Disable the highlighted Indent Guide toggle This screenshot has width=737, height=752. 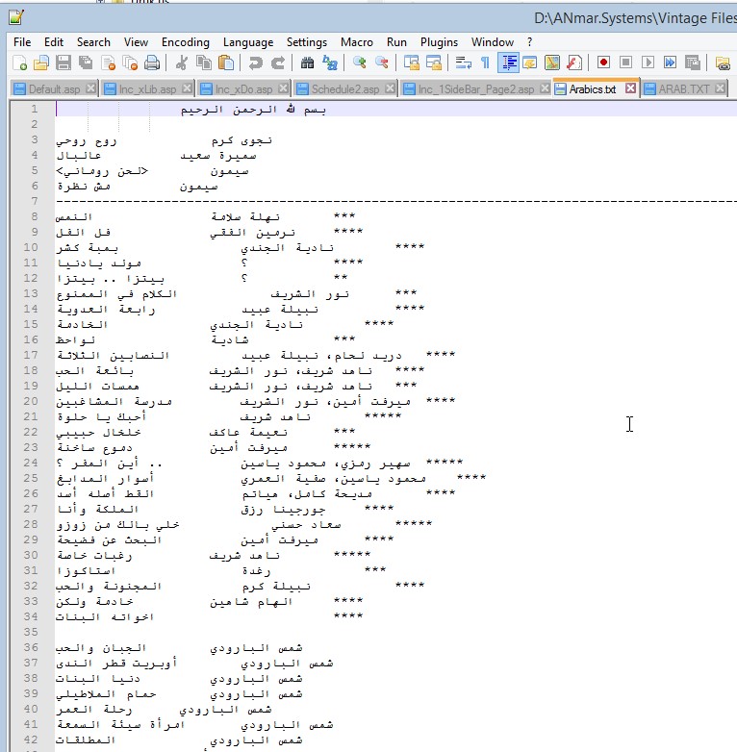pyautogui.click(x=508, y=63)
